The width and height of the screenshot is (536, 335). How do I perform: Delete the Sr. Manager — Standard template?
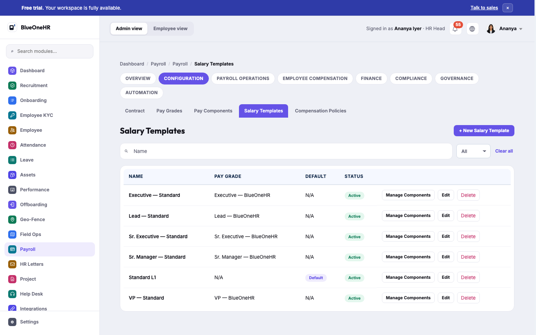click(468, 257)
